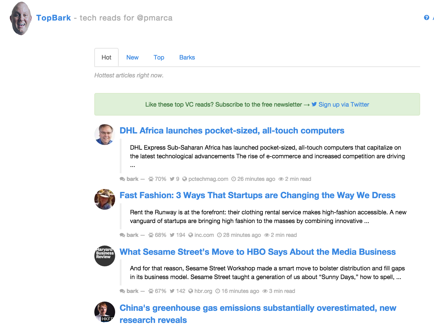This screenshot has height=327, width=434.
Task: Click the 16 minutes ago timestamp
Action: pyautogui.click(x=240, y=291)
